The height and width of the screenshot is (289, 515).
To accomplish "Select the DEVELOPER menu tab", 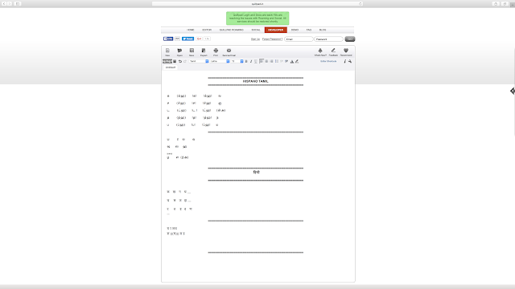I will tap(275, 30).
